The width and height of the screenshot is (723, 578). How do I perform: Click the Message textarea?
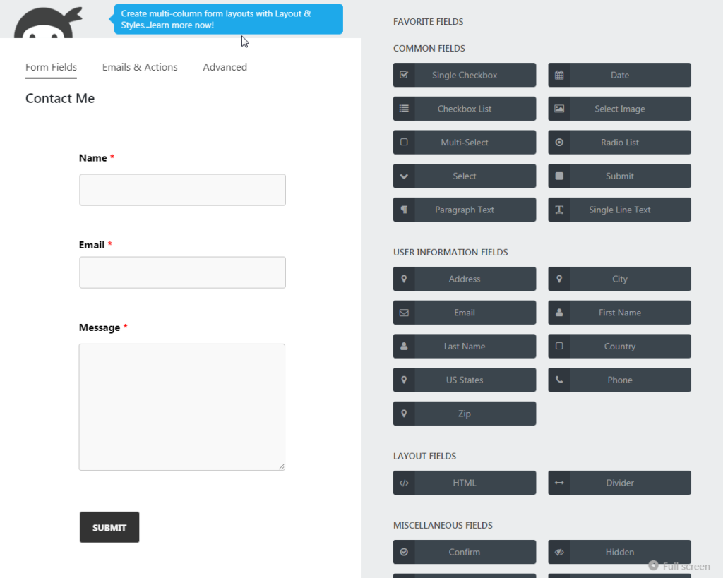point(181,407)
